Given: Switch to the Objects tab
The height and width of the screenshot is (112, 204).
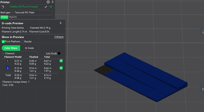Looking at the screenshot, I should [x=12, y=17].
